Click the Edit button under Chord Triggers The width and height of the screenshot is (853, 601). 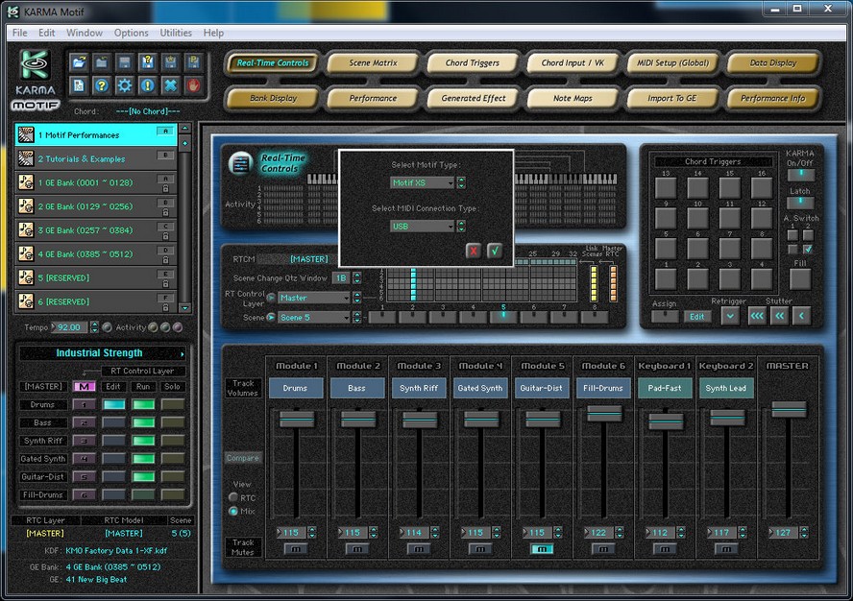(x=696, y=316)
